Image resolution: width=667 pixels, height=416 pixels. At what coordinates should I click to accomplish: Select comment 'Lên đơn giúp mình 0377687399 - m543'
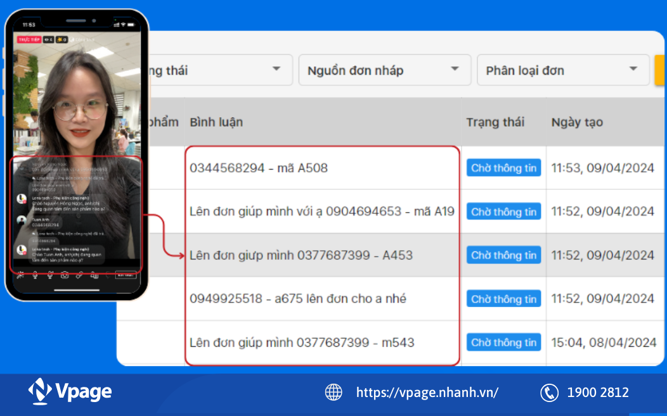[302, 342]
